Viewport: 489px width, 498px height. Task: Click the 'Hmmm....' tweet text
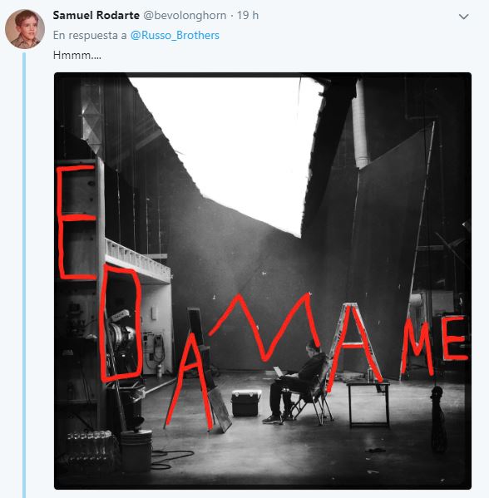pos(77,55)
